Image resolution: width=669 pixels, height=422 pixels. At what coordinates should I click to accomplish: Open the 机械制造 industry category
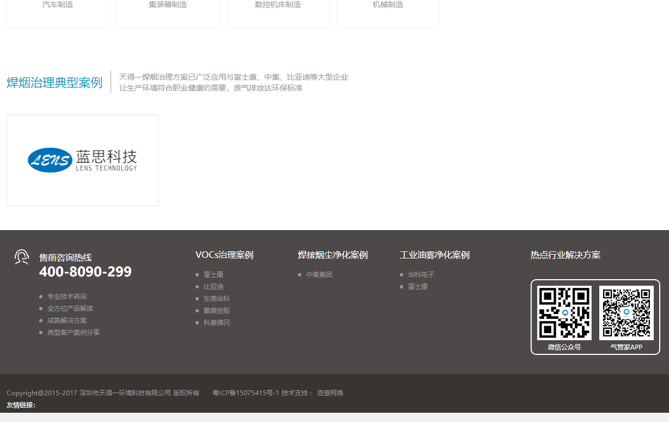(x=388, y=4)
